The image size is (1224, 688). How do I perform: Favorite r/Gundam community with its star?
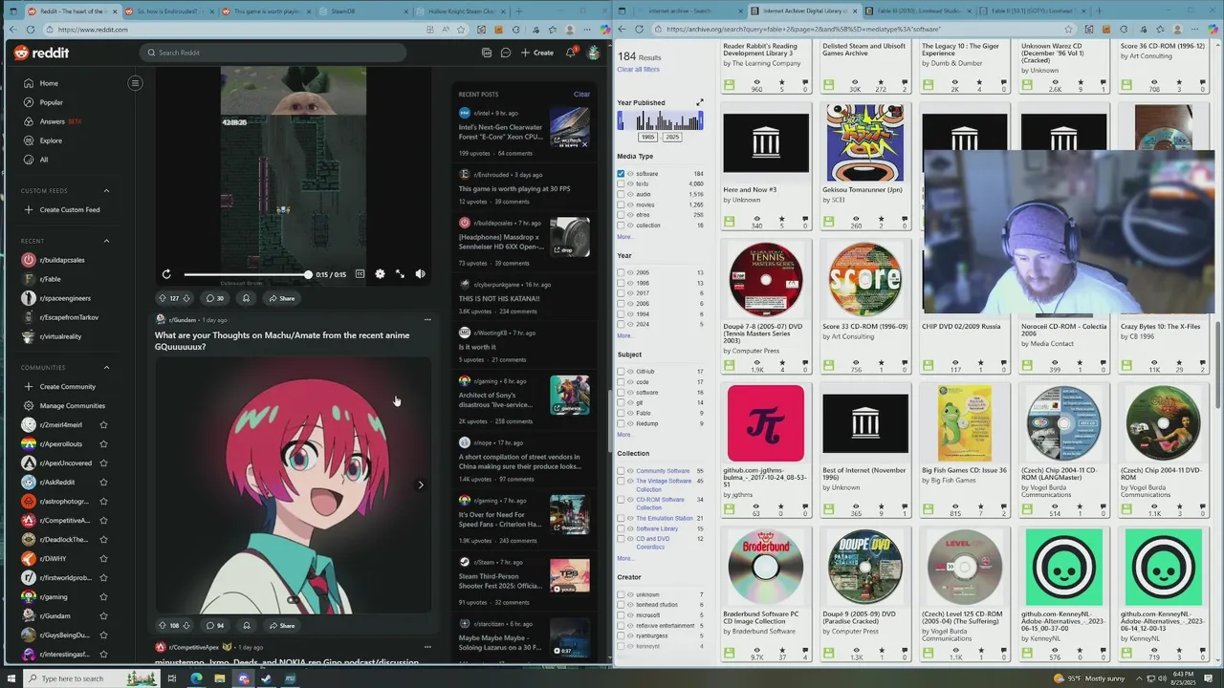[x=103, y=616]
